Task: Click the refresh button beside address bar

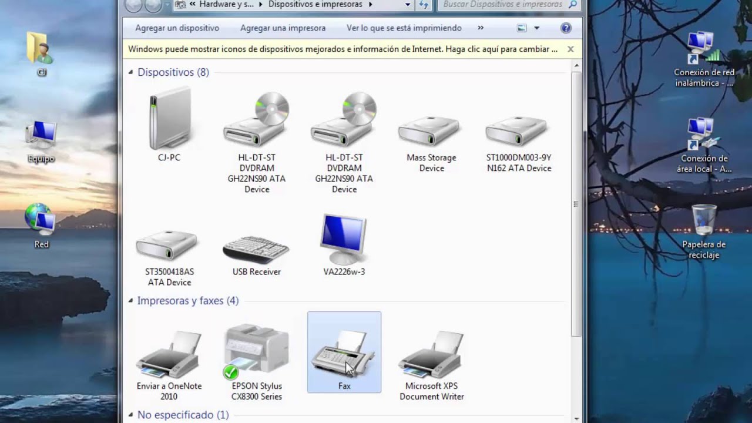Action: pos(424,5)
